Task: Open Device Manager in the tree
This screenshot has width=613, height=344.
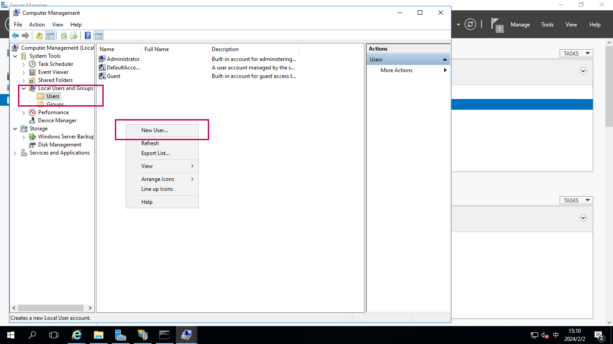Action: pos(57,120)
